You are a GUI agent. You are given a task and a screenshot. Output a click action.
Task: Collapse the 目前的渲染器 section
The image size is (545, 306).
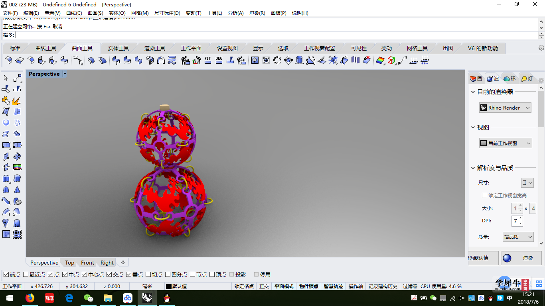(x=473, y=92)
